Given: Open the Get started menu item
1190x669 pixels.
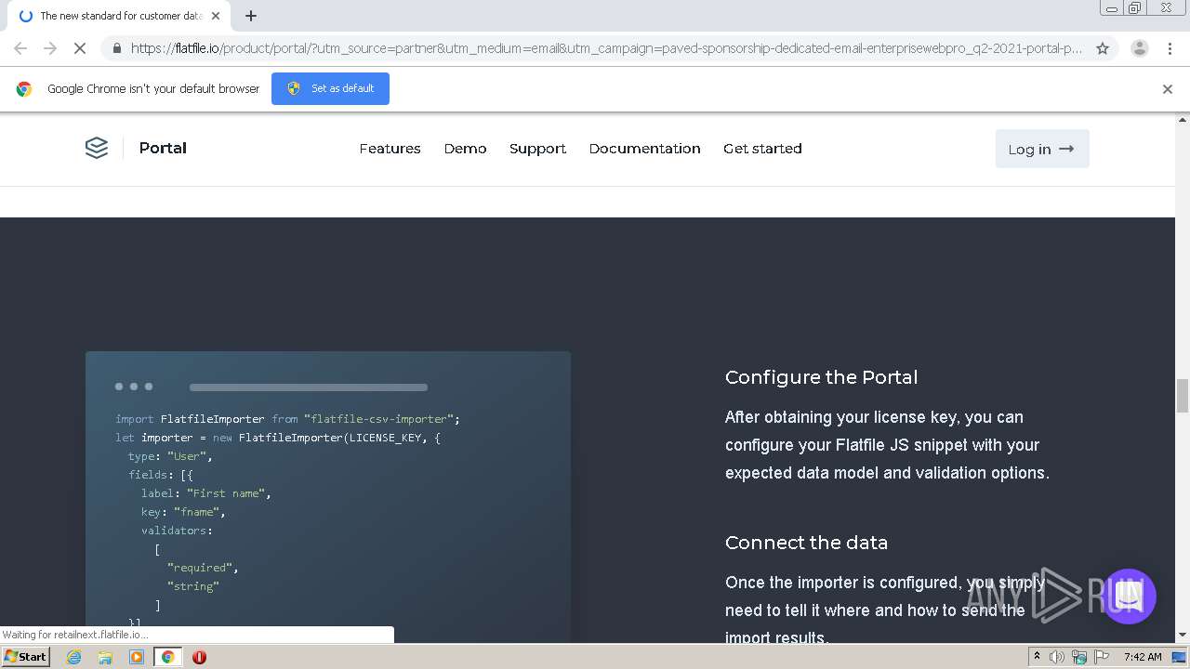Looking at the screenshot, I should tap(762, 149).
